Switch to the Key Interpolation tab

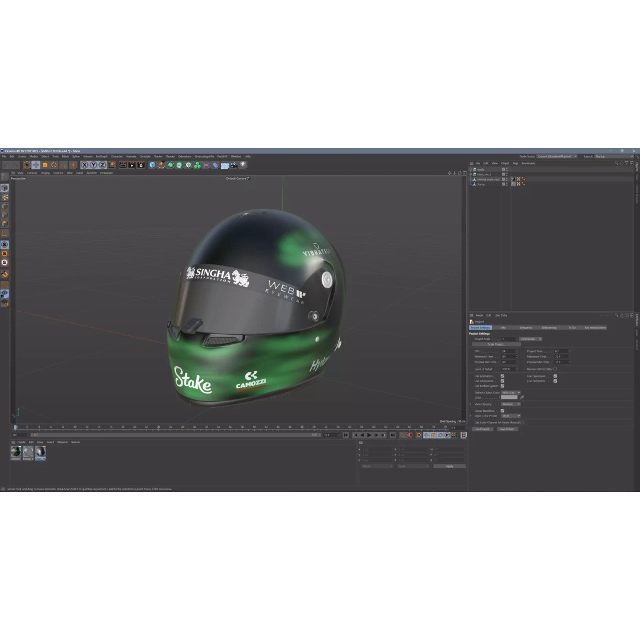coord(595,328)
